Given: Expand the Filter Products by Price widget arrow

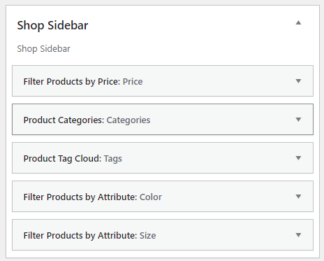Looking at the screenshot, I should [x=298, y=81].
